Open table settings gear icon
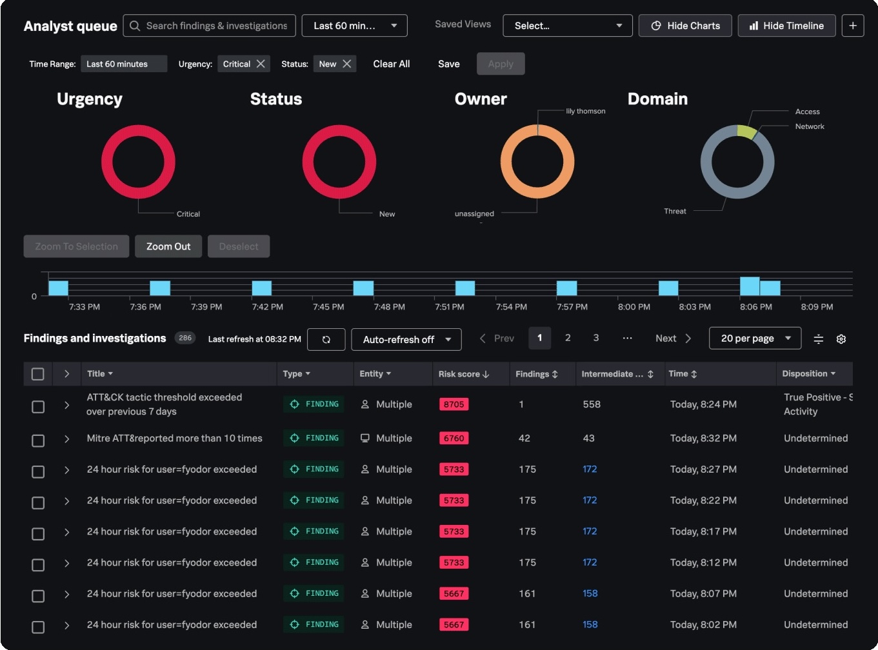 pos(841,339)
